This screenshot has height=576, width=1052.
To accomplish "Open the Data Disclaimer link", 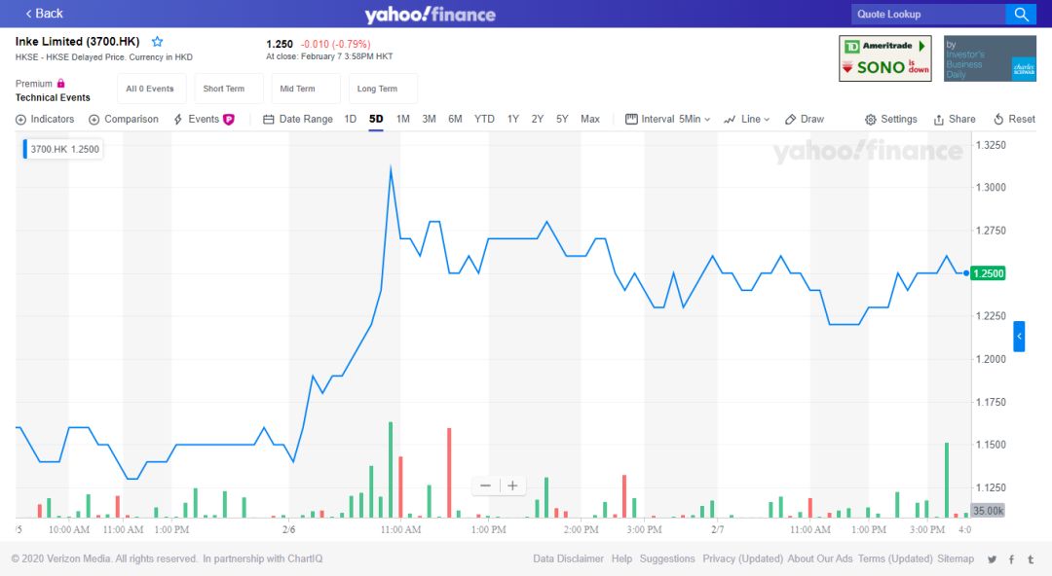I will tap(568, 559).
